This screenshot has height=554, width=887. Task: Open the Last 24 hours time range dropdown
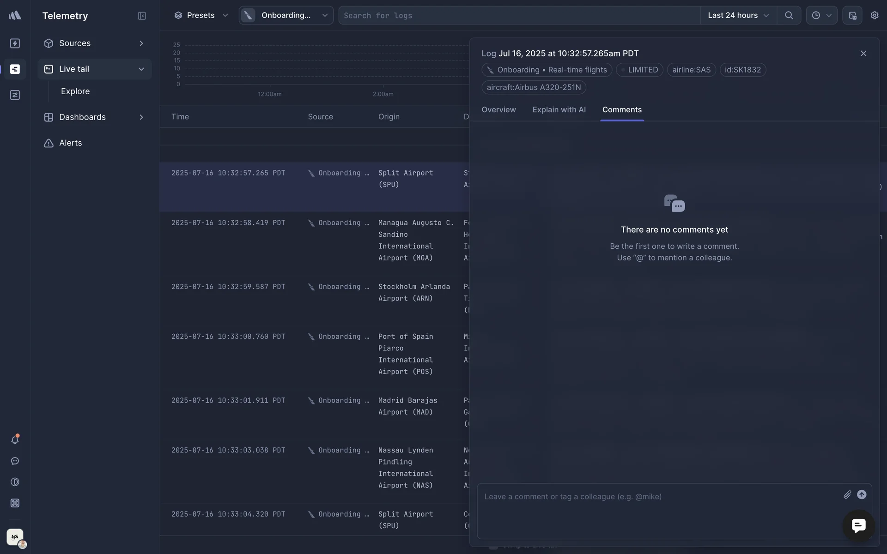738,15
